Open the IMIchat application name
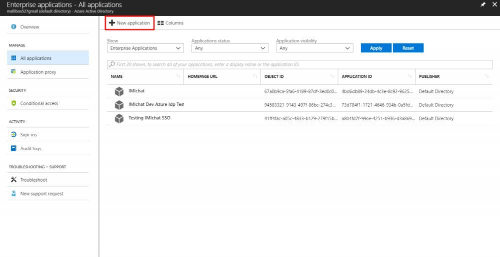Screen dimensions: 500x257 pyautogui.click(x=136, y=91)
